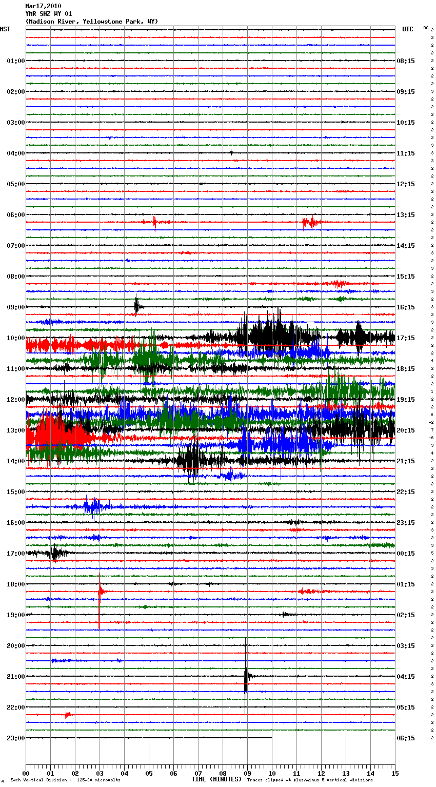This screenshot has height=787, width=436.
Task: Click "Traces clipped at plus/minus 5 vertical divisions" note
Action: [x=310, y=780]
